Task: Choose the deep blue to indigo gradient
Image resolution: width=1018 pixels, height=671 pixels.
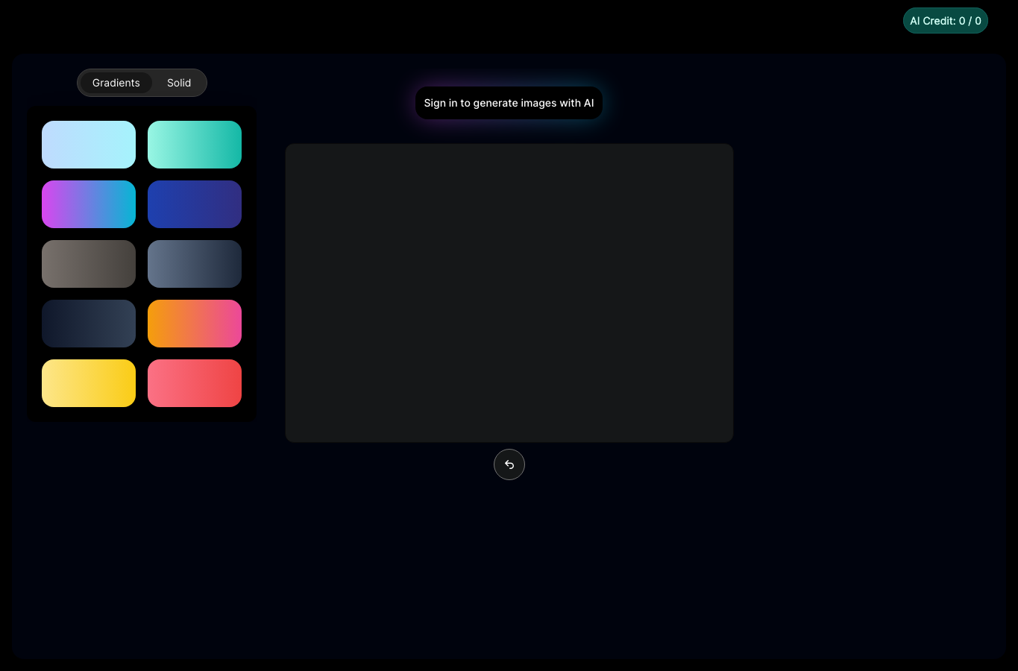Action: pyautogui.click(x=195, y=204)
